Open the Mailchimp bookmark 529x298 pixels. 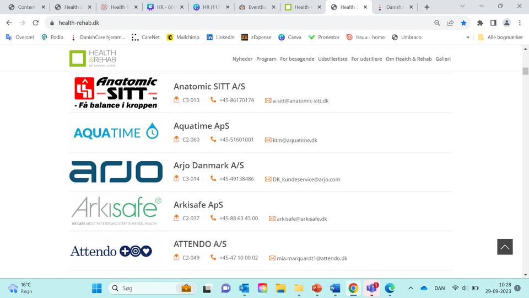(183, 37)
